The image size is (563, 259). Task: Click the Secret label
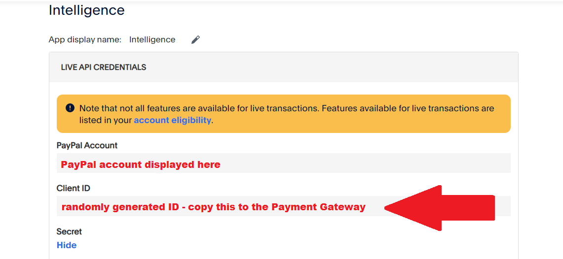coord(69,232)
